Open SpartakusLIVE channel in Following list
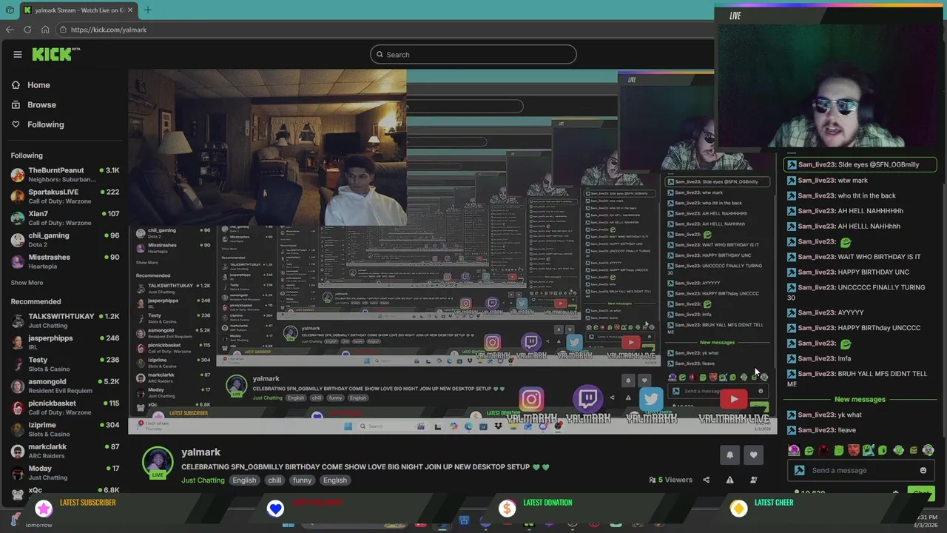This screenshot has width=947, height=533. coord(65,196)
